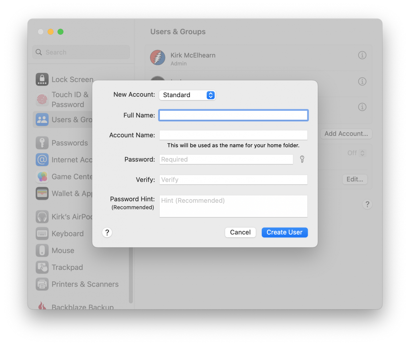
Task: Select the Game Center icon
Action: pyautogui.click(x=42, y=176)
